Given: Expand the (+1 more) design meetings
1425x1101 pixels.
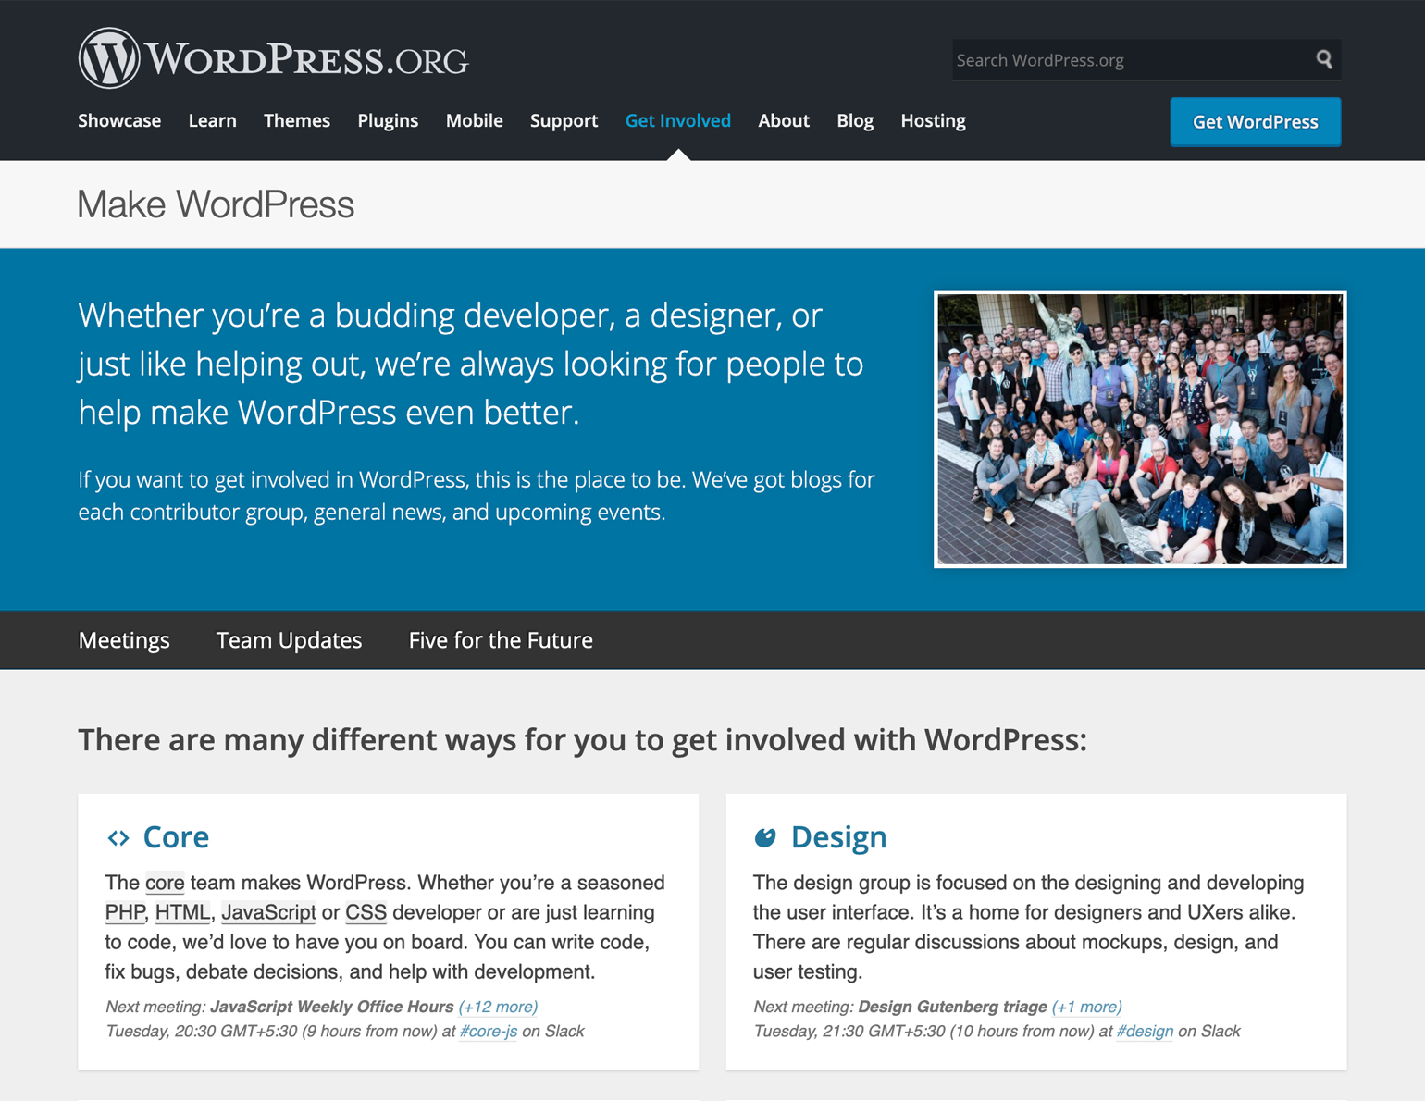Looking at the screenshot, I should point(1085,1007).
